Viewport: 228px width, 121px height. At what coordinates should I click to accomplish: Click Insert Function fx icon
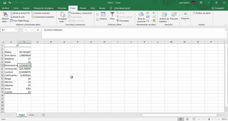point(38,30)
